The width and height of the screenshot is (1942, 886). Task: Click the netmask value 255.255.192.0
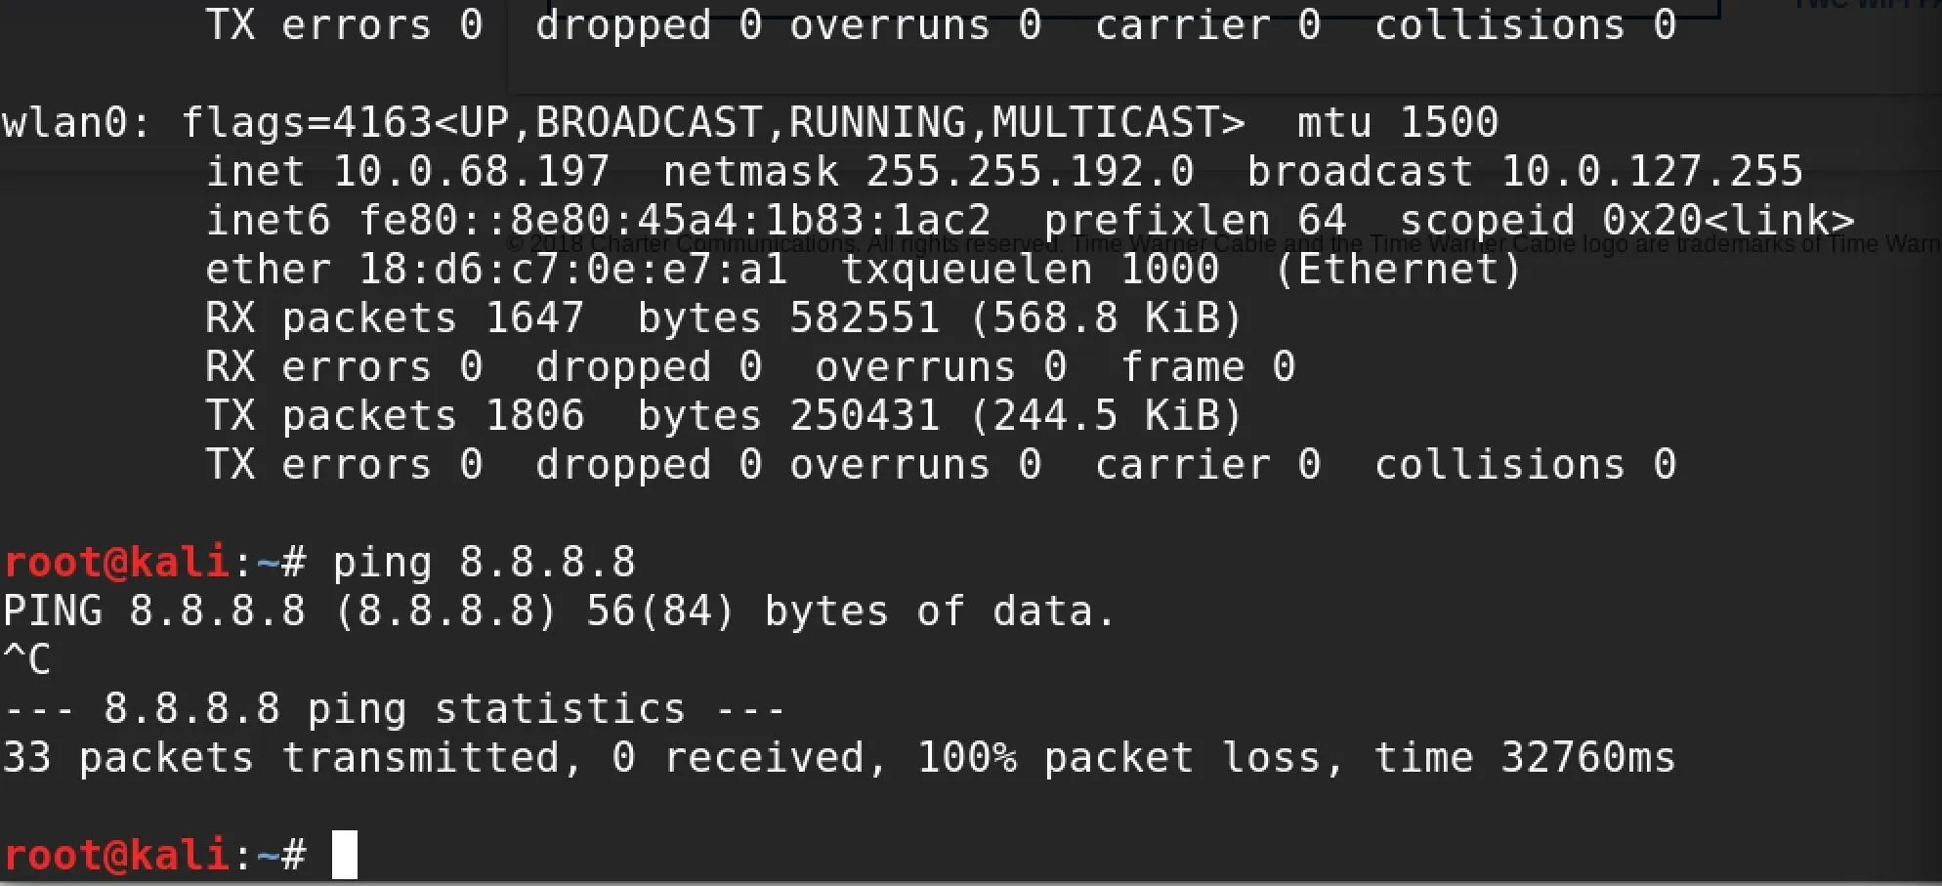click(1030, 172)
